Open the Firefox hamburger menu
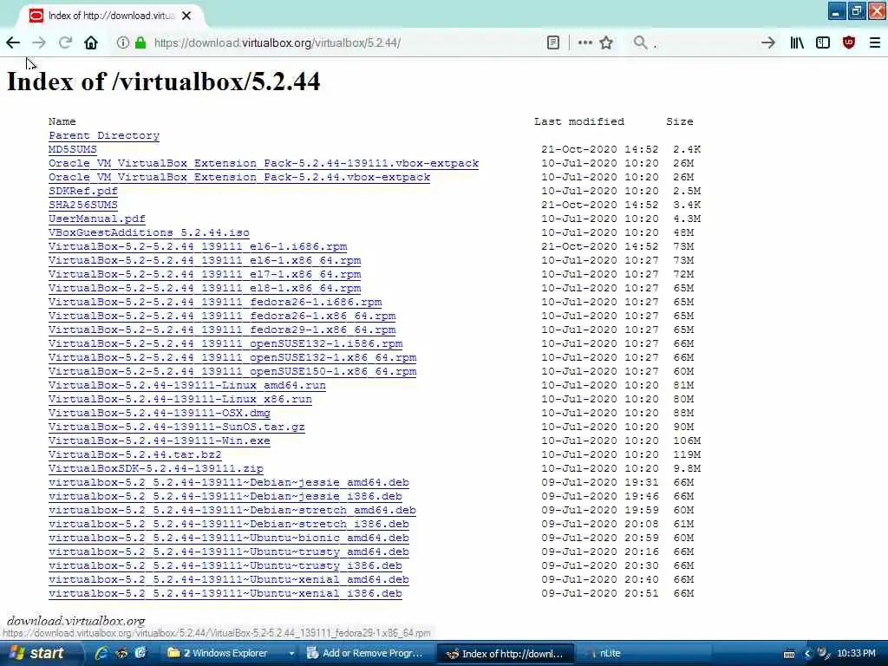This screenshot has height=666, width=888. (x=875, y=42)
